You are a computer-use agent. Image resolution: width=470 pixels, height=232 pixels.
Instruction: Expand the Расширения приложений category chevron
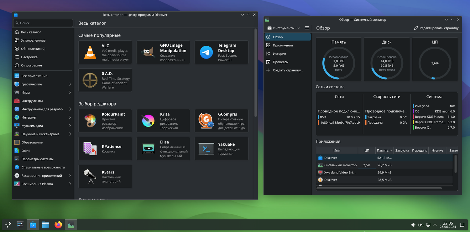click(70, 176)
